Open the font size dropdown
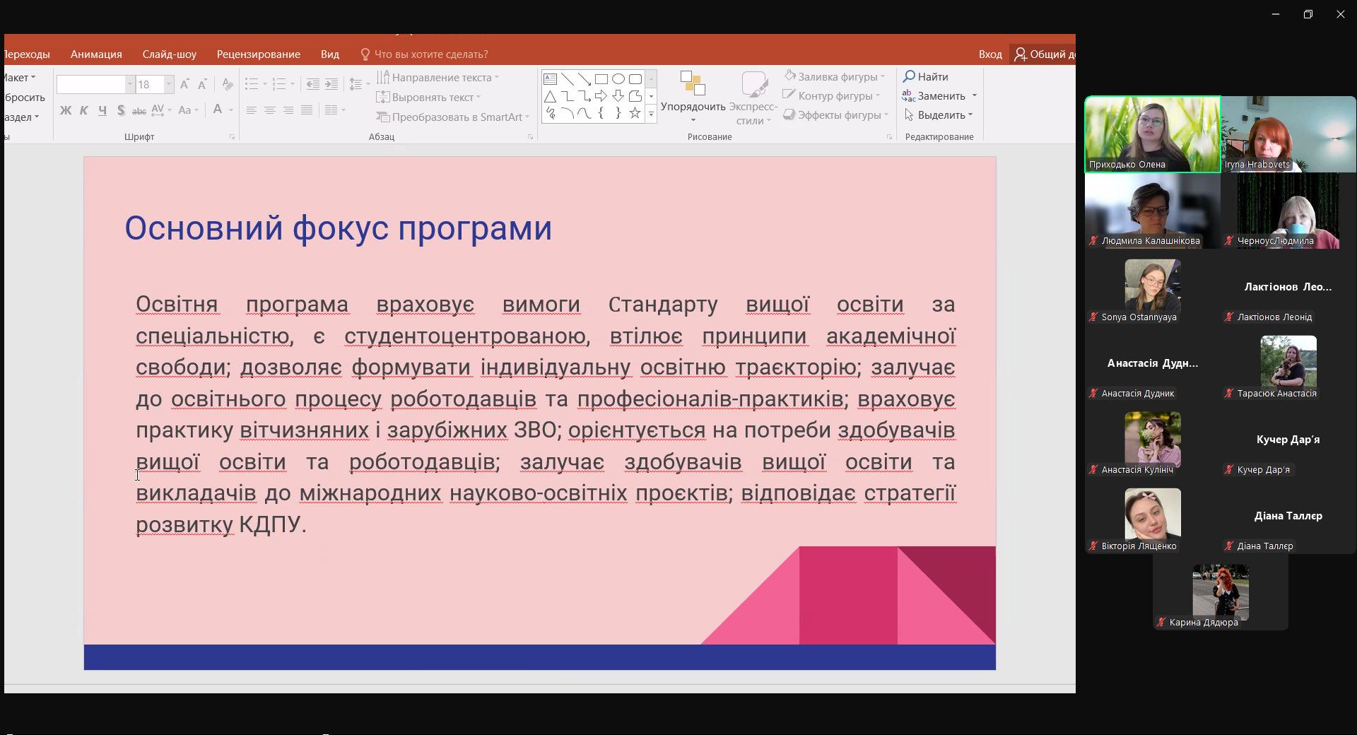1357x735 pixels. (169, 85)
